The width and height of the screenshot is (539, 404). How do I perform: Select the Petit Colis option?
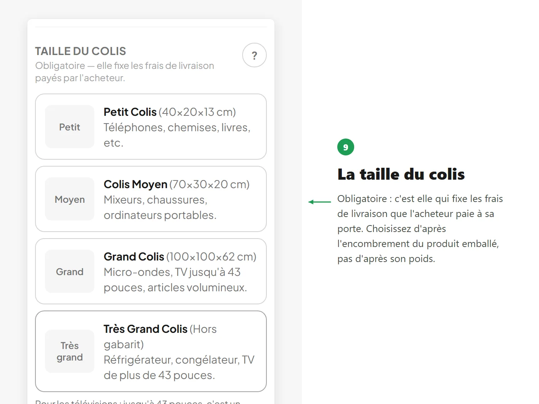[151, 127]
